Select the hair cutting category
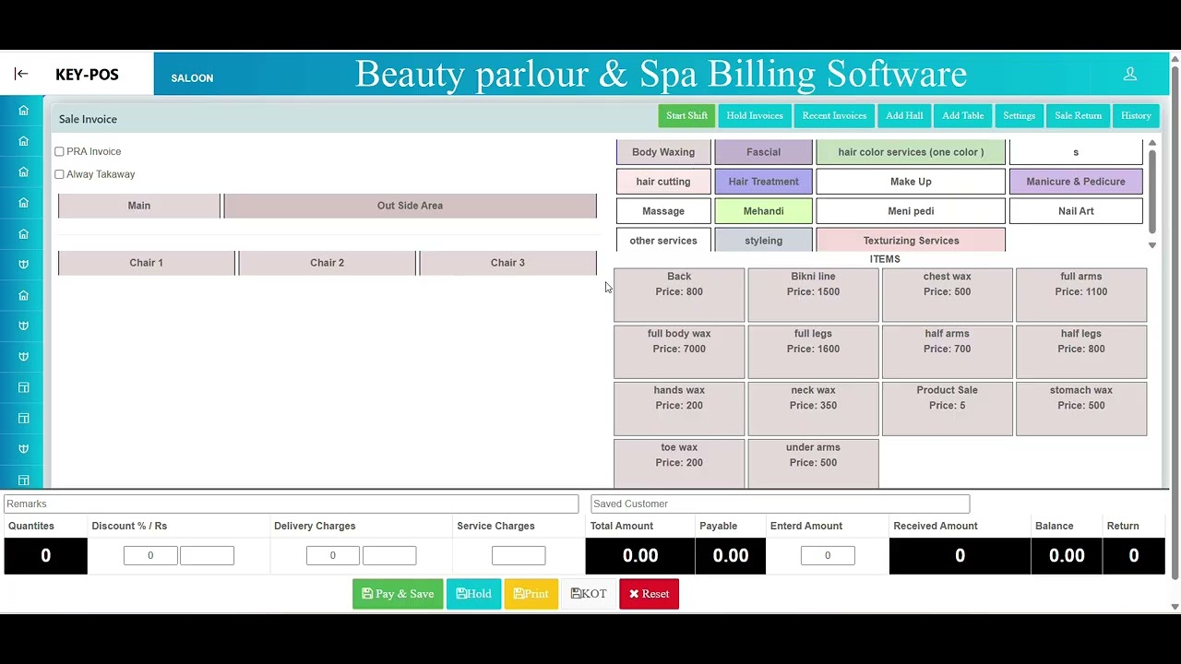Screen dimensions: 1181x664 click(x=663, y=182)
